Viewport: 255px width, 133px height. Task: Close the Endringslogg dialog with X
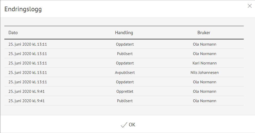point(250,6)
